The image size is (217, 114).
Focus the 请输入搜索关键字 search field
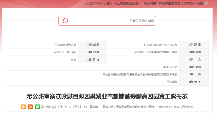pyautogui.click(x=107, y=21)
